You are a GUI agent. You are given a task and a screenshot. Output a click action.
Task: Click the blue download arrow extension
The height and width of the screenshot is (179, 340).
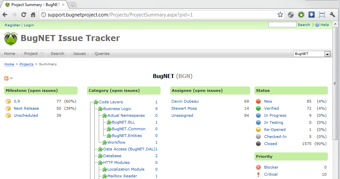pyautogui.click(x=311, y=15)
